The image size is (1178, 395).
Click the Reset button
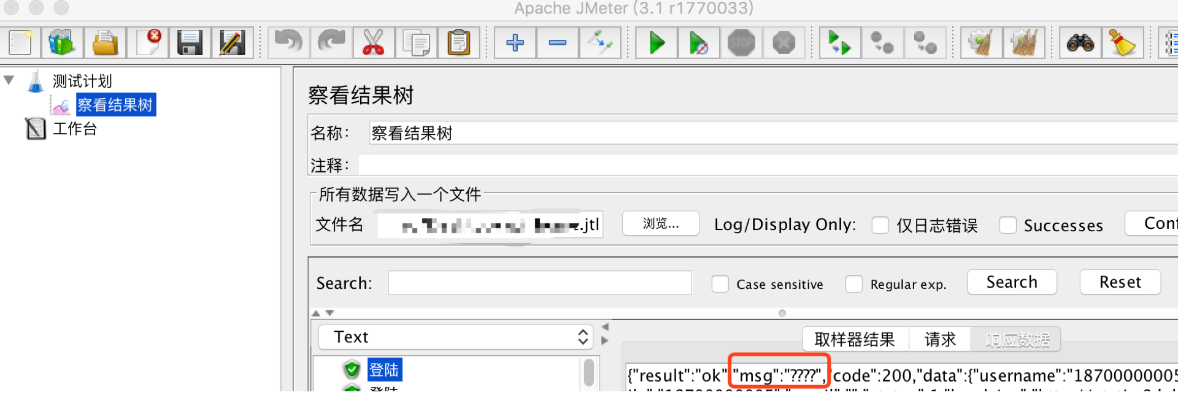[1120, 282]
